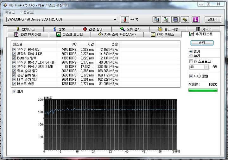Save screenshot floppy disk icon
This screenshot has width=228, height=160.
point(175,20)
